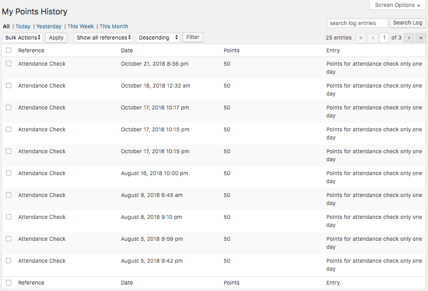Click the August 16, 2018 10:00 pm date
The height and width of the screenshot is (291, 428).
[155, 174]
